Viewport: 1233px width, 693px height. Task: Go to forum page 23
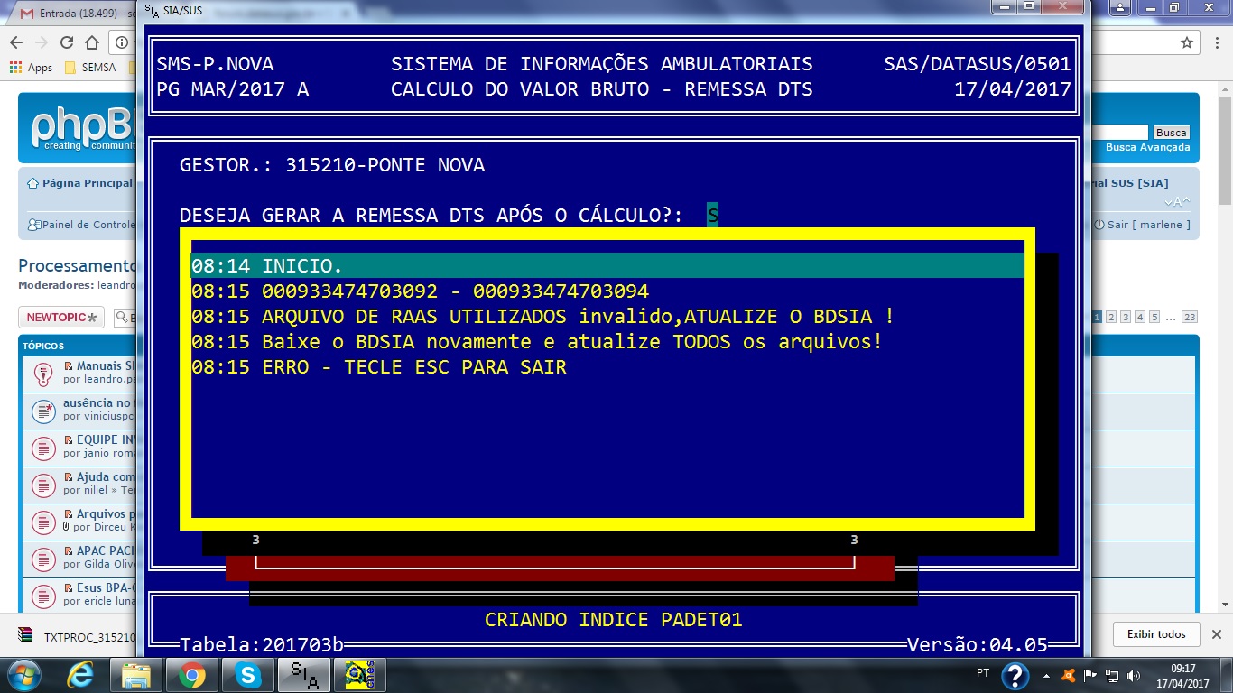tap(1189, 317)
